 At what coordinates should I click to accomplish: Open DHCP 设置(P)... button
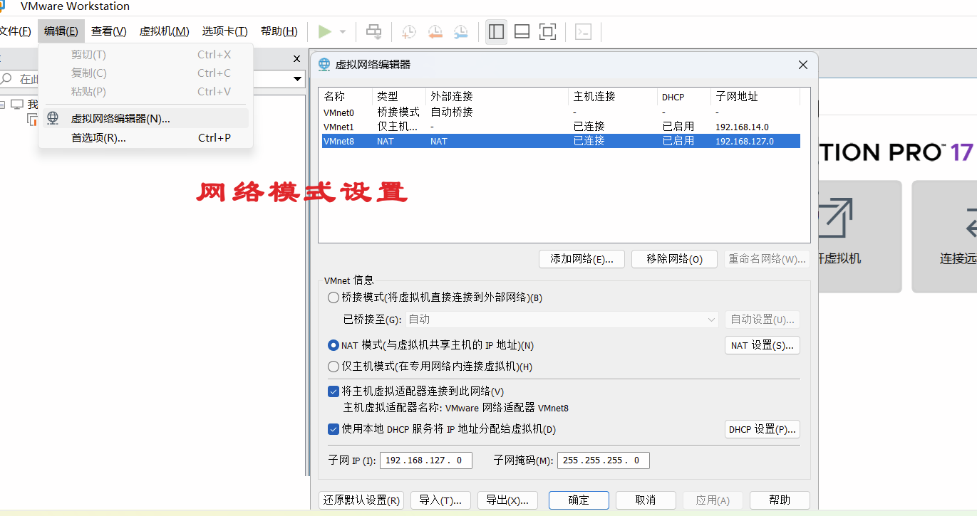click(x=762, y=429)
